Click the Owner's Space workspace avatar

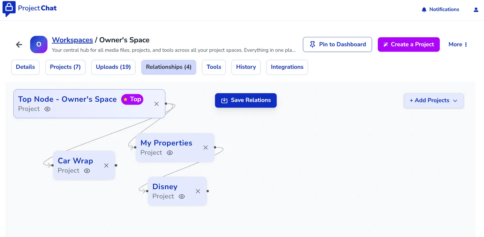click(39, 45)
